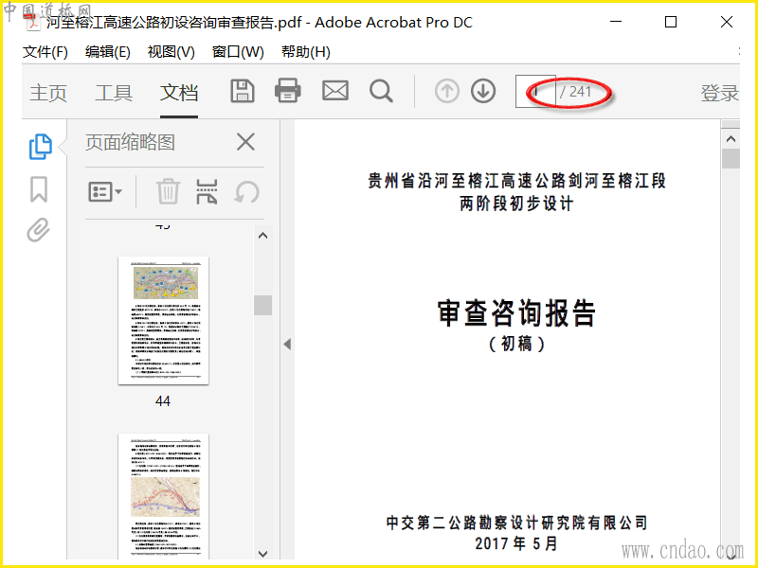Click the （初稿） text on the page
Image resolution: width=758 pixels, height=568 pixels.
point(516,344)
